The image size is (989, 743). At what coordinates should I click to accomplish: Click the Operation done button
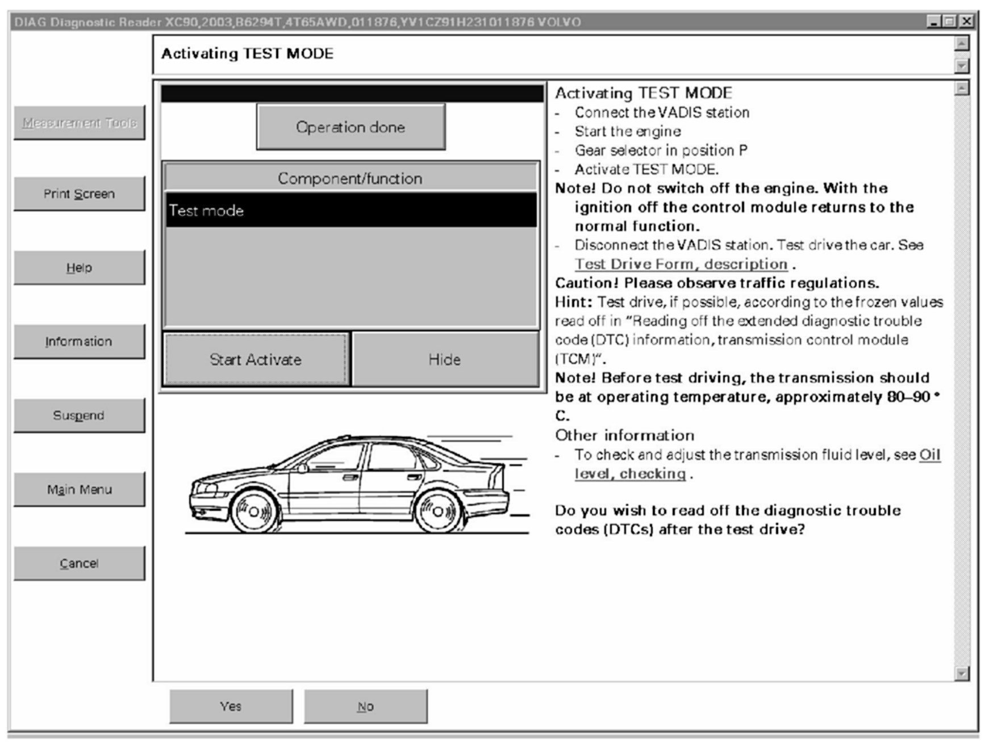(x=350, y=127)
